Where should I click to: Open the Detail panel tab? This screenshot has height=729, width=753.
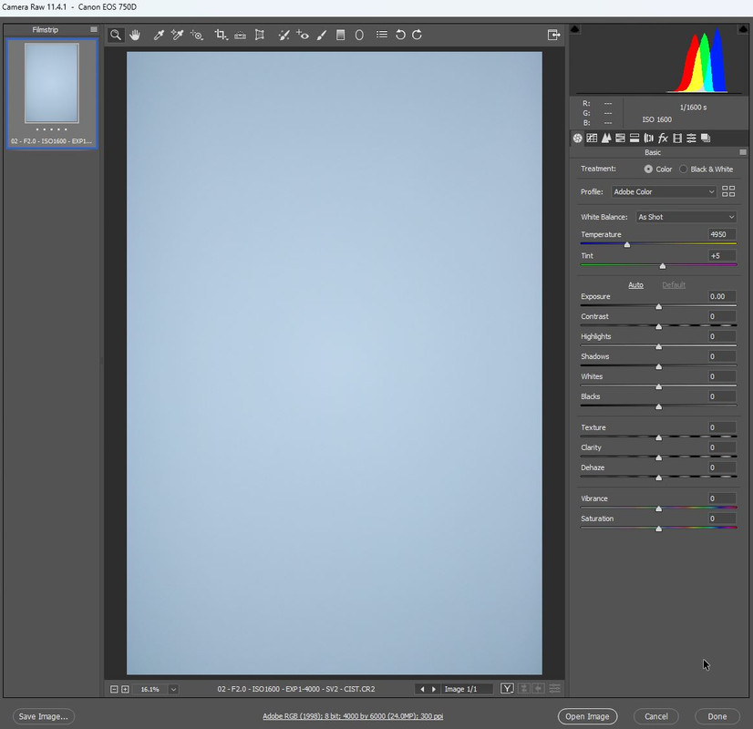(x=606, y=139)
